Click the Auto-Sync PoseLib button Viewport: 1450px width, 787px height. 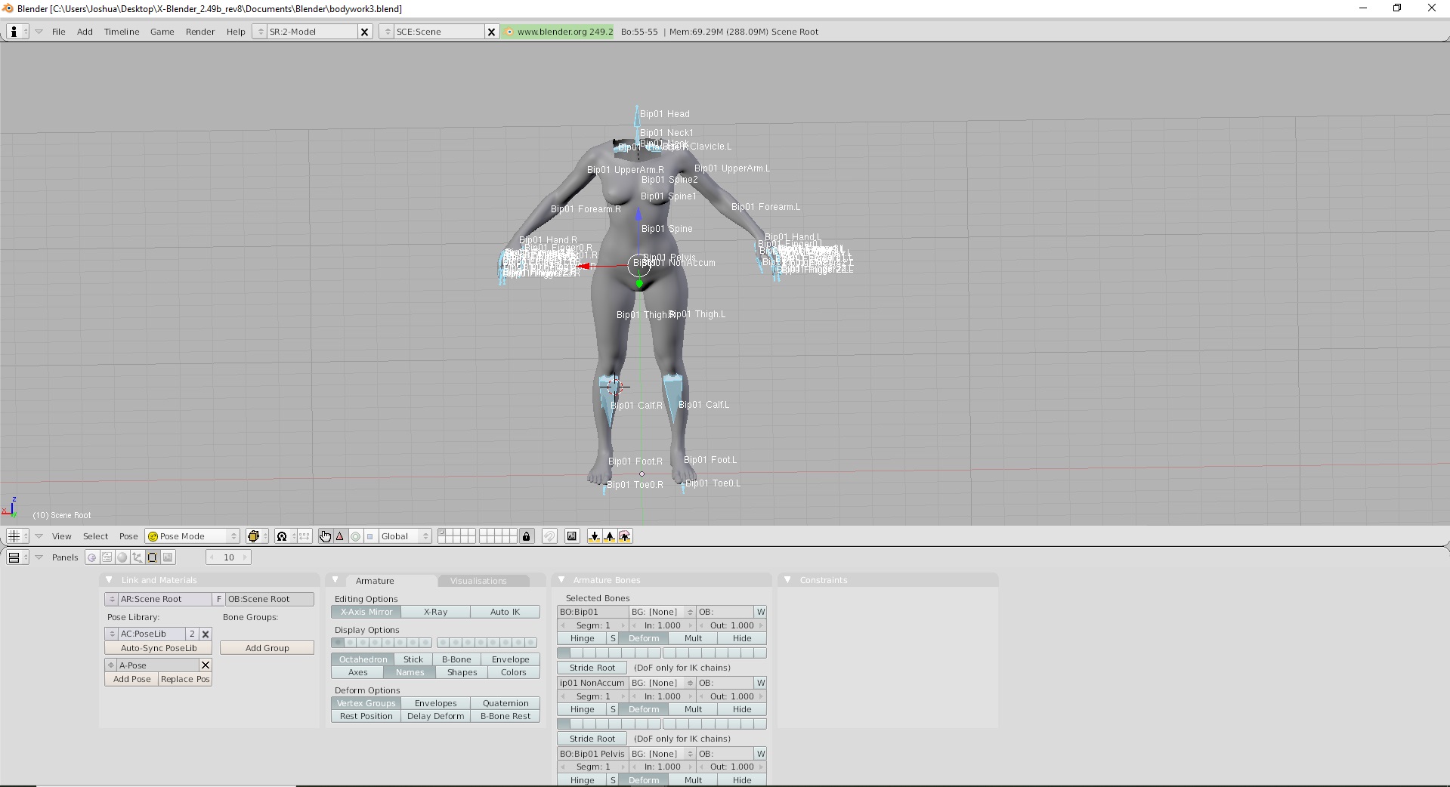pyautogui.click(x=157, y=647)
